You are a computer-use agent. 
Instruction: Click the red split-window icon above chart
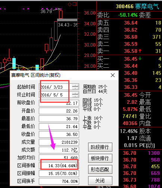click(x=75, y=4)
